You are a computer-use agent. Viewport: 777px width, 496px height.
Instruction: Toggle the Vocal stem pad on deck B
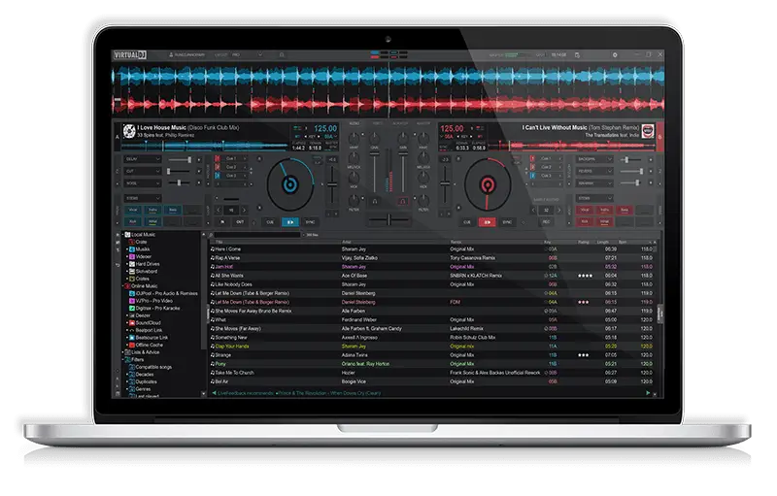coord(585,211)
